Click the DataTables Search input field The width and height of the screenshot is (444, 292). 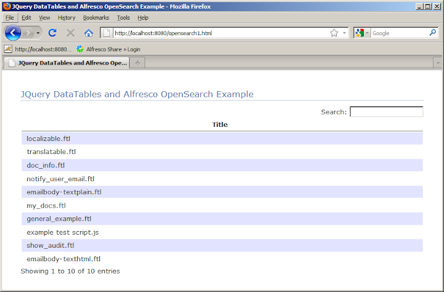click(387, 112)
